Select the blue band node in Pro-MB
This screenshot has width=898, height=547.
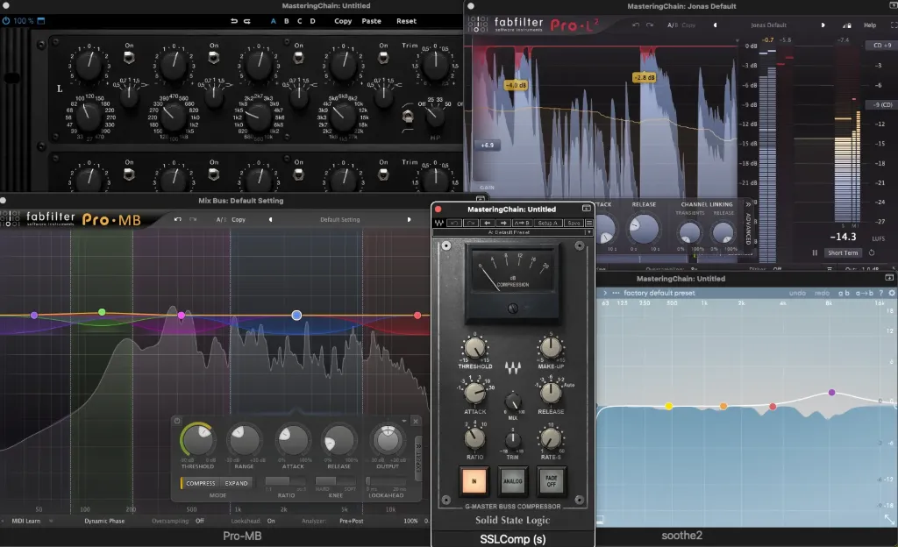tap(296, 316)
